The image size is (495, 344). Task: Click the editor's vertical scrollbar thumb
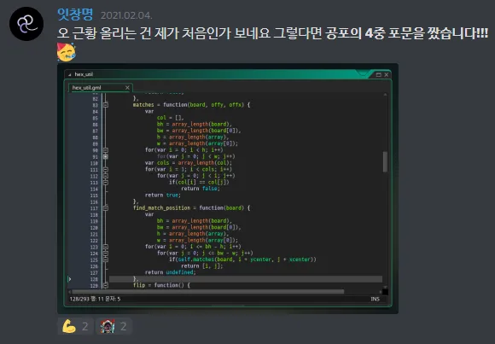click(385, 161)
